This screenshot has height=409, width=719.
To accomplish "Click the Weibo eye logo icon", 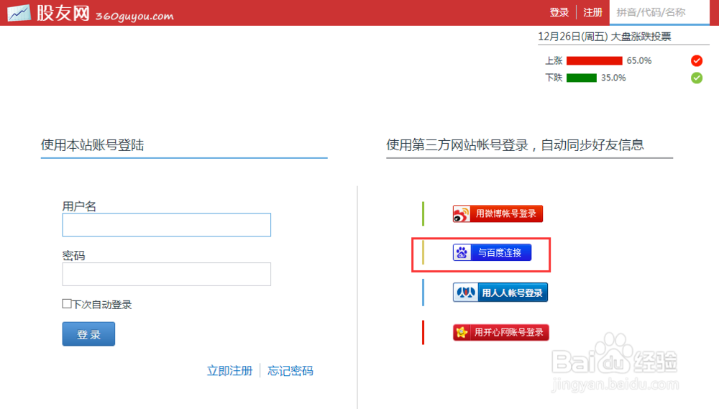I will coord(462,214).
